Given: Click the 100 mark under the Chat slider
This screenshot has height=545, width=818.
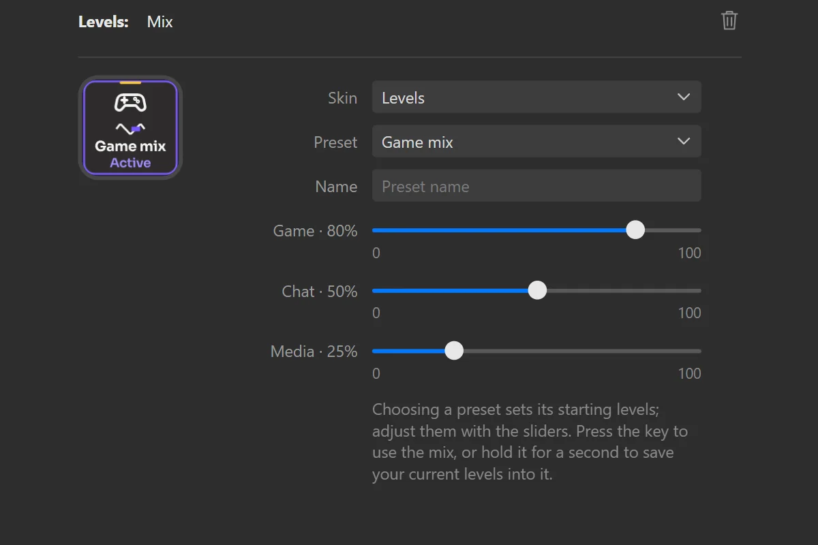Looking at the screenshot, I should click(x=689, y=313).
